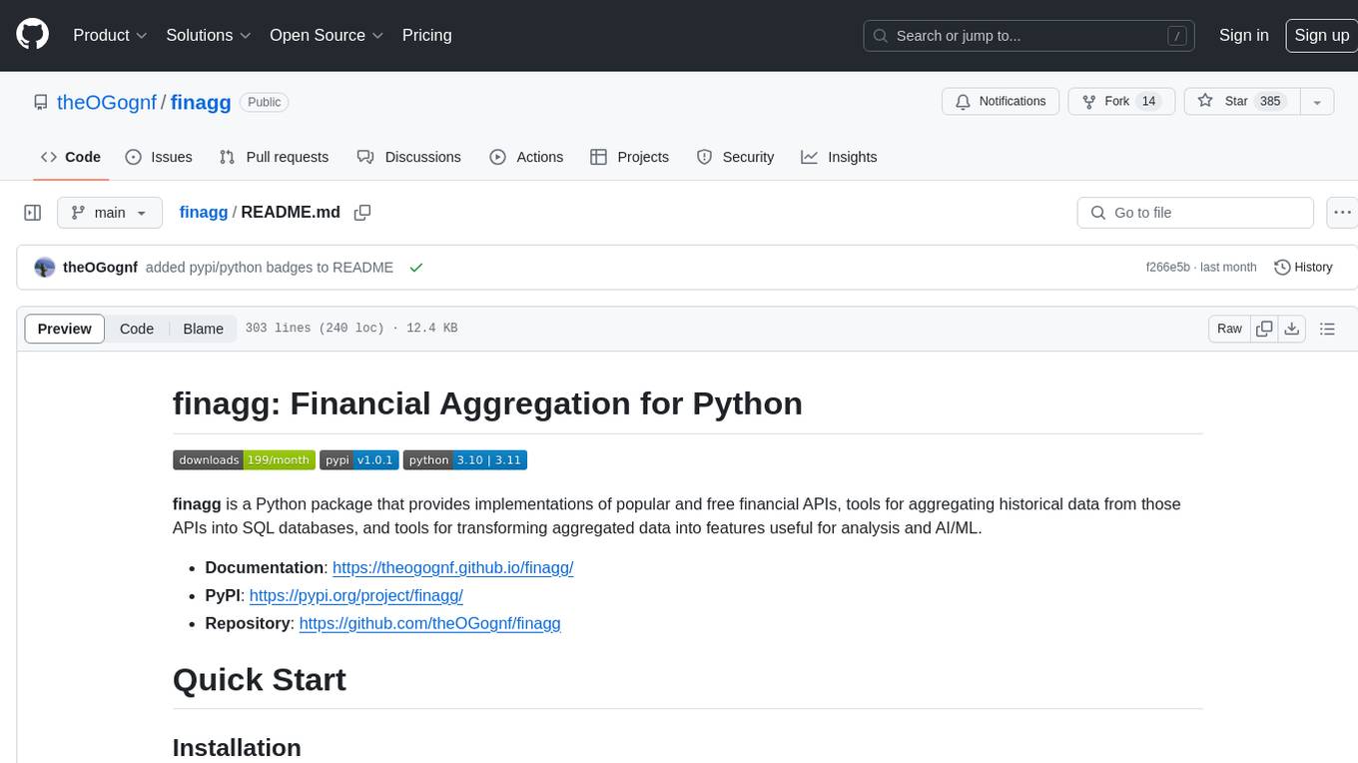Open the finagg repository link

click(201, 102)
